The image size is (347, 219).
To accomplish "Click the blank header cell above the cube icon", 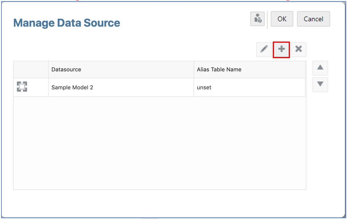I will pos(31,69).
